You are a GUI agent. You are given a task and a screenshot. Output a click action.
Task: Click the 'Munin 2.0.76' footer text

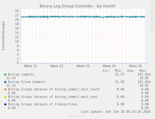tap(77, 116)
